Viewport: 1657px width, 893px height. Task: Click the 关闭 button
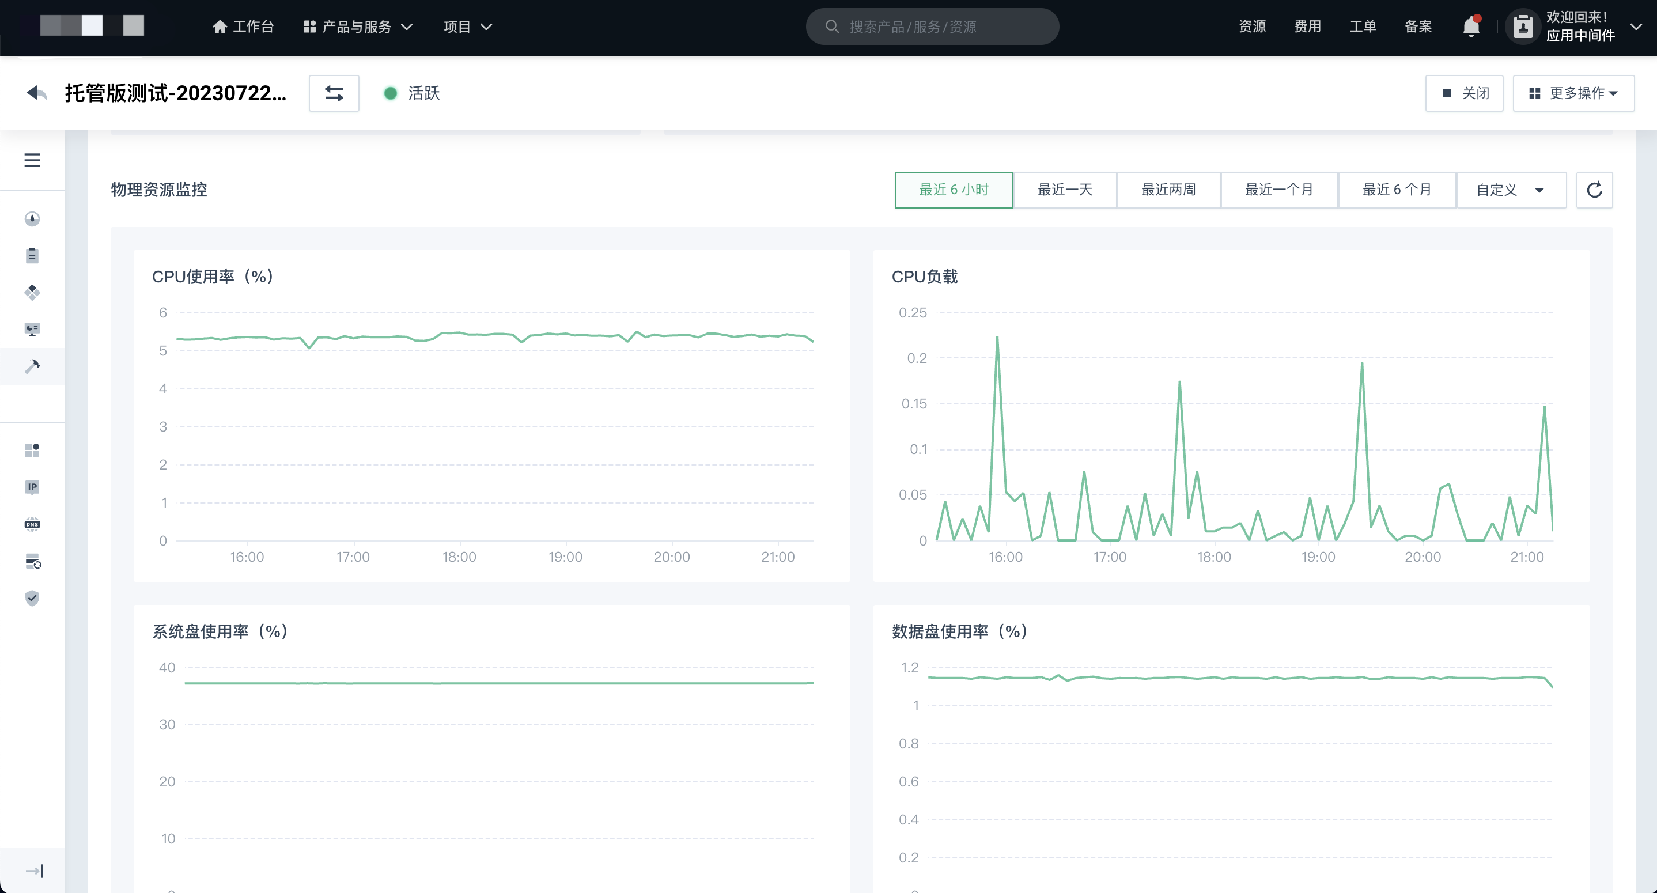point(1464,93)
